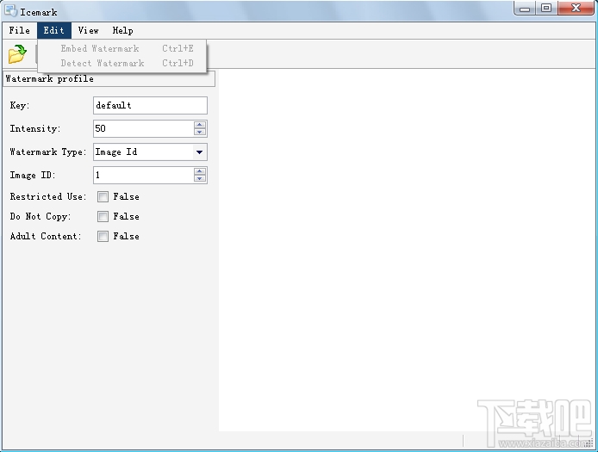Click the Watermark Type: label
Viewport: 598px width, 452px height.
tap(48, 152)
